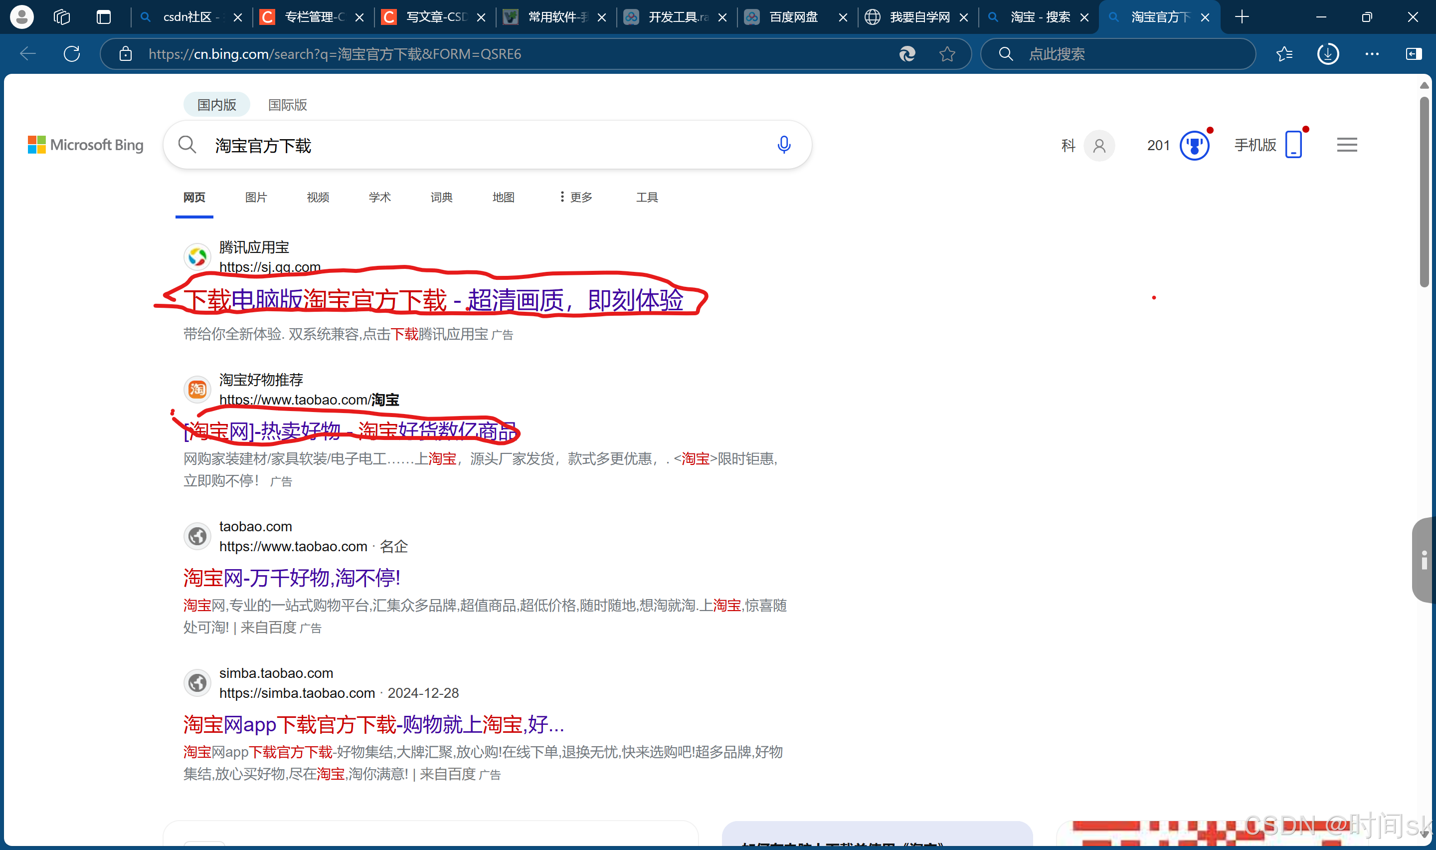Click the 淘宝好物推荐 site name
This screenshot has width=1436, height=850.
coord(261,380)
